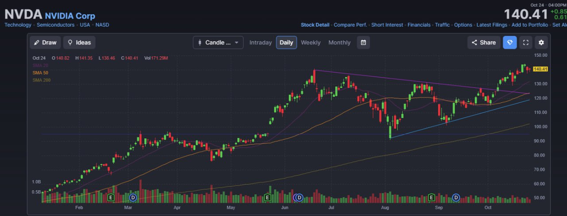Click the 1.0B volume axis label
Viewport: 567px width, 216px height.
pos(36,182)
